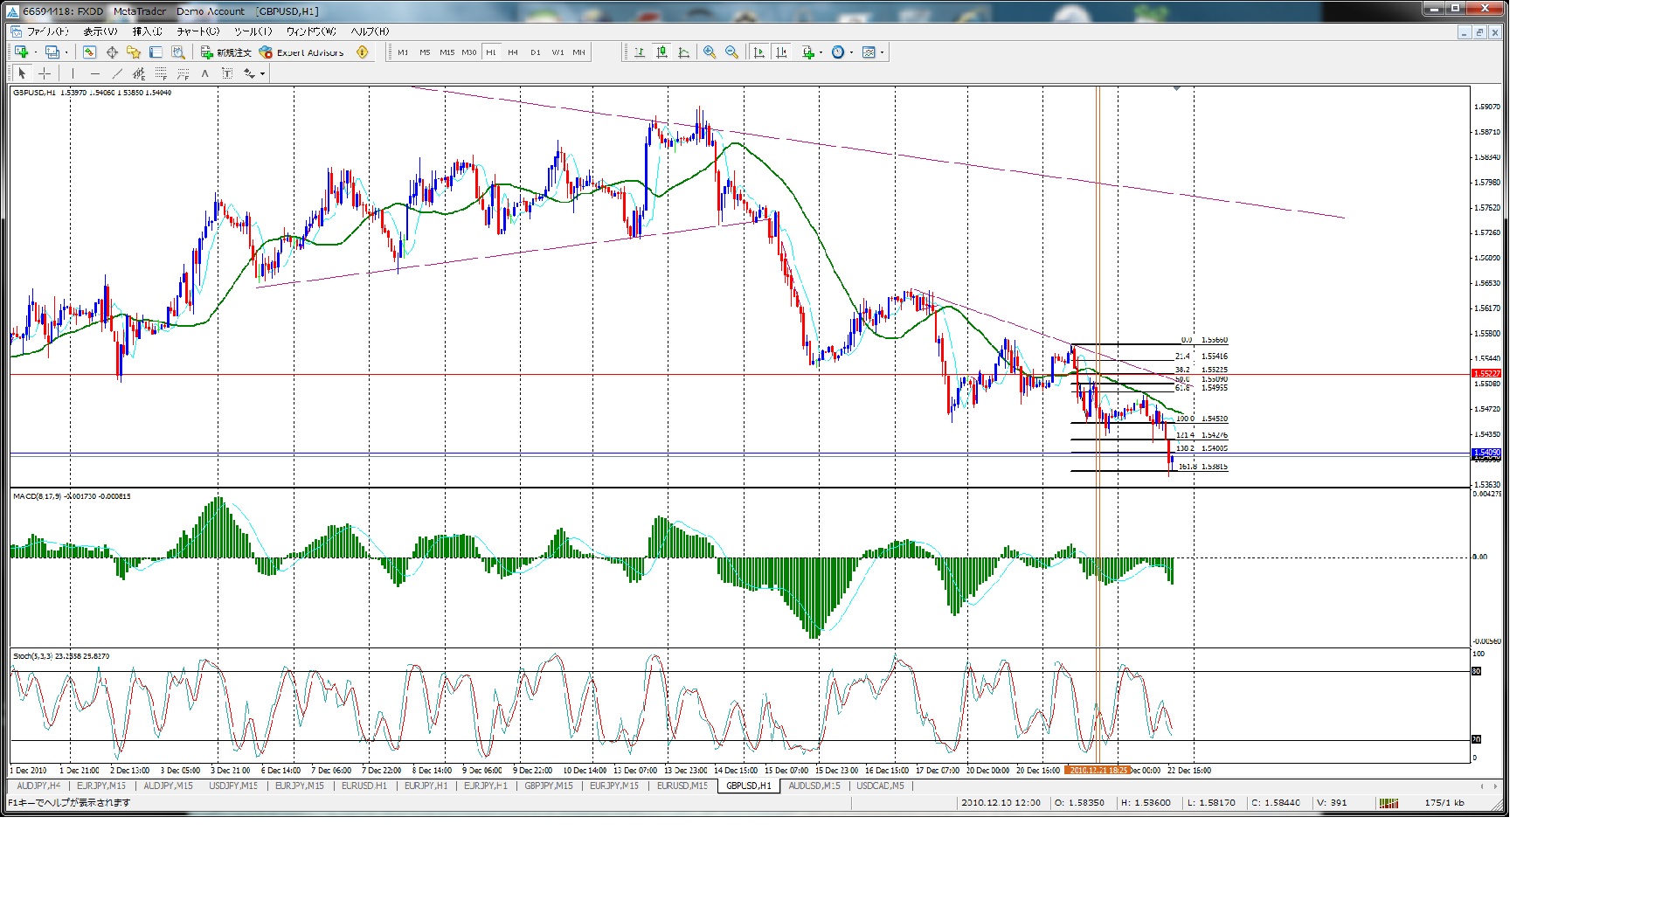Viewport: 1676px width, 907px height.
Task: Switch timeframe to M1
Action: click(x=403, y=52)
